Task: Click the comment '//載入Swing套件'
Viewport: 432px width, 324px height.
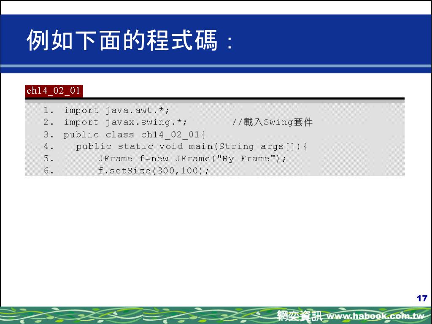Action: coord(273,122)
